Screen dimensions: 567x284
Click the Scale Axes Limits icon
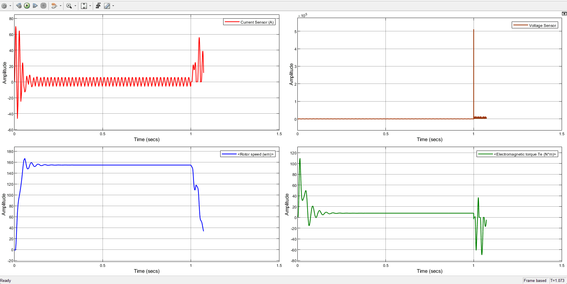[84, 6]
